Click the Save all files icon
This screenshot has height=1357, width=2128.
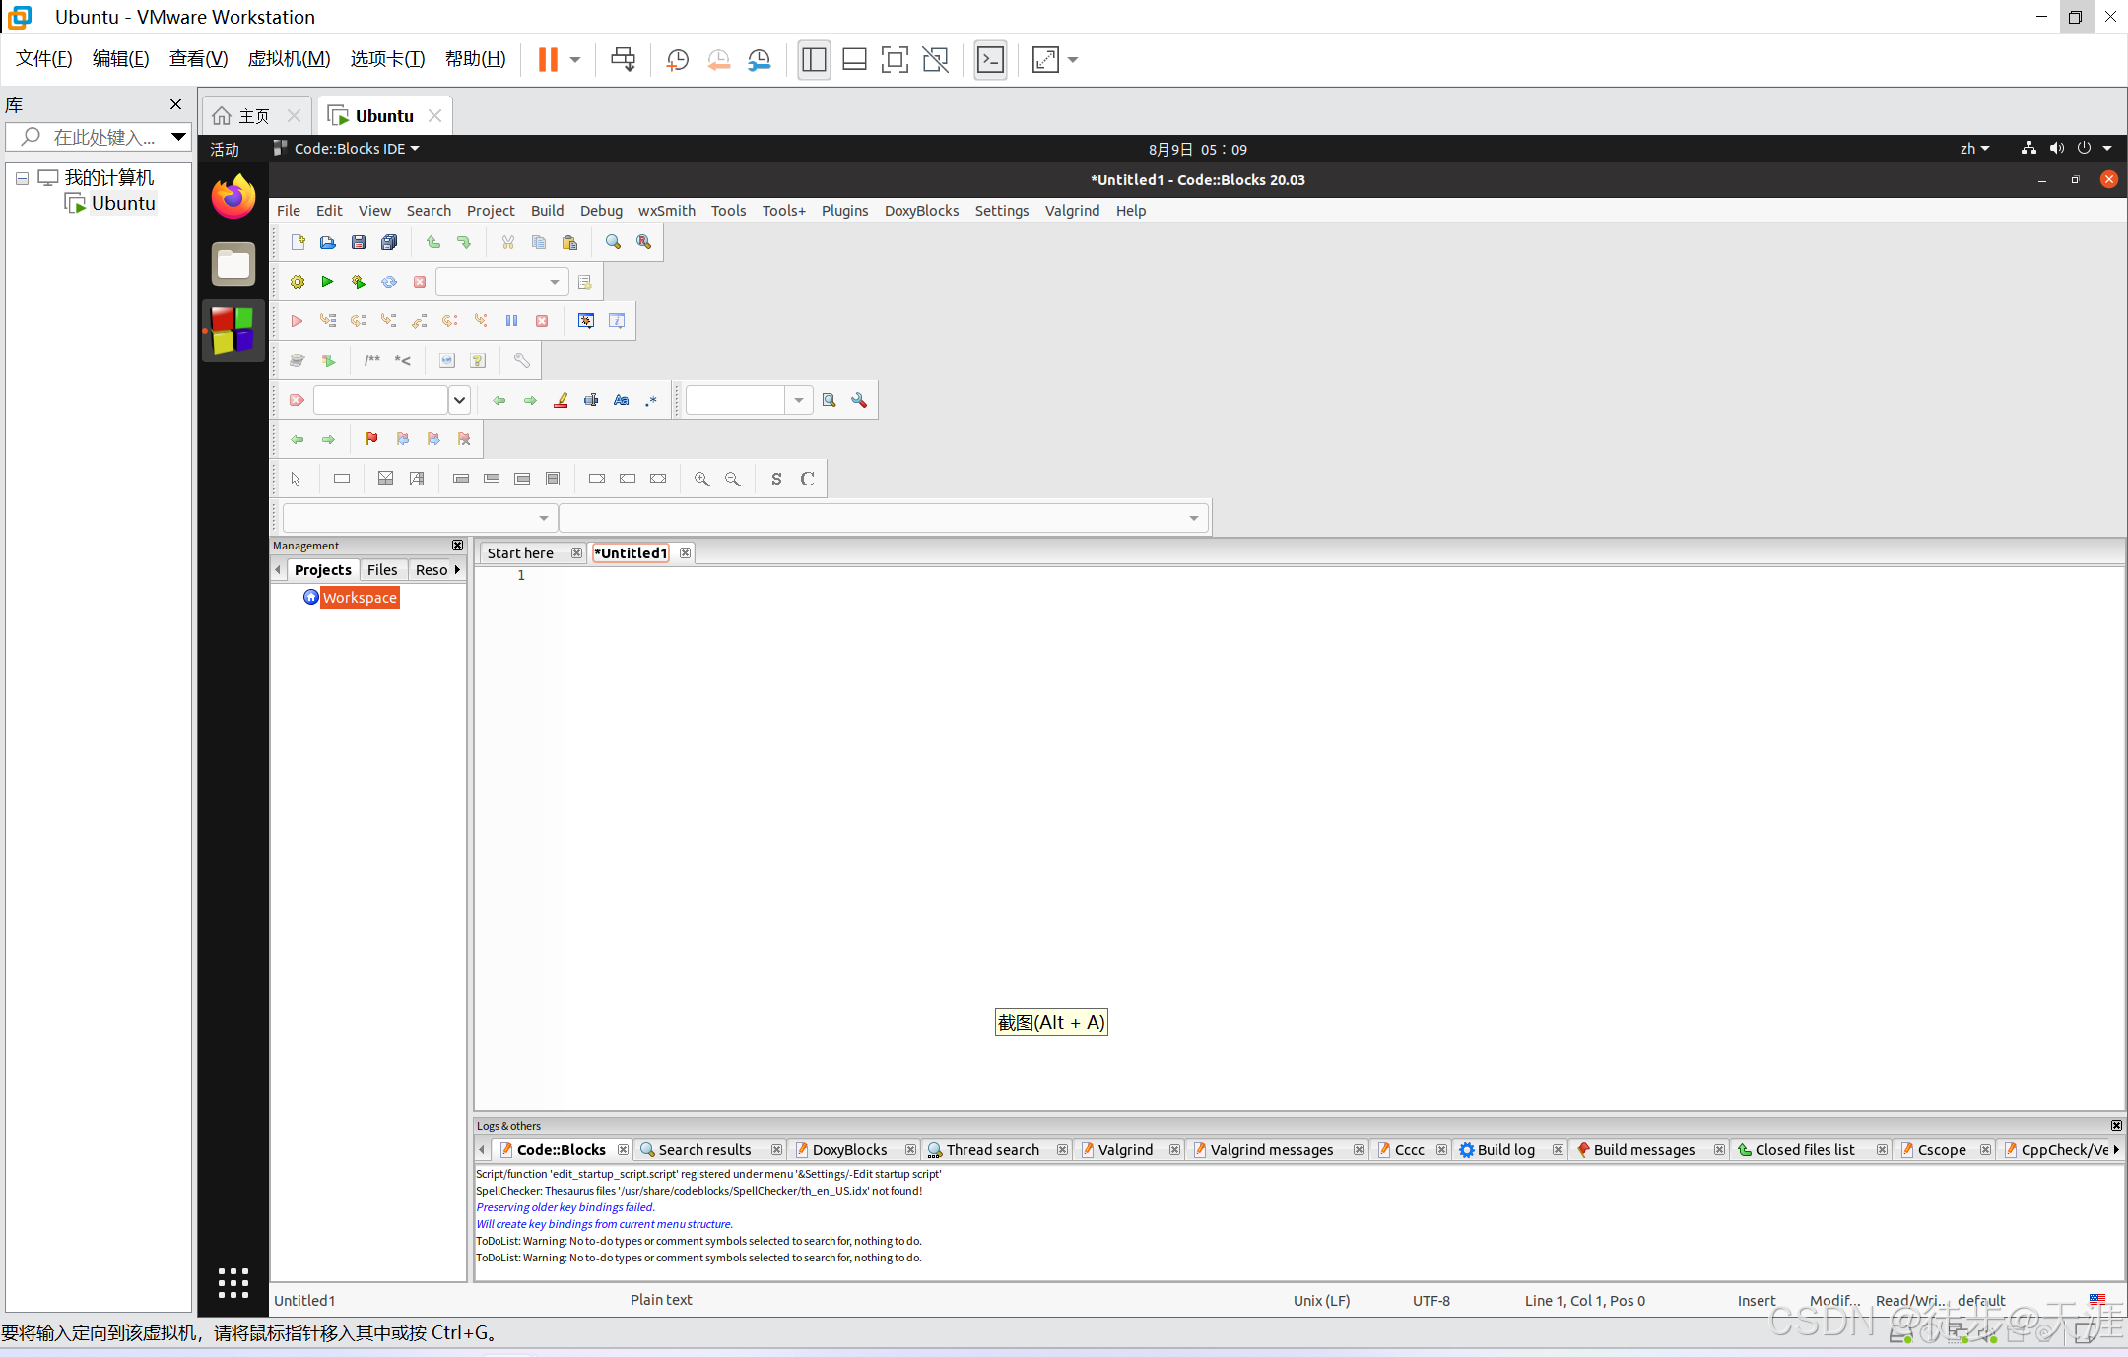click(389, 242)
